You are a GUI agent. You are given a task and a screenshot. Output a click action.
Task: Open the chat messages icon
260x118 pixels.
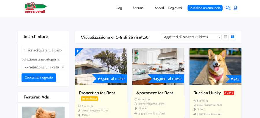228,8
